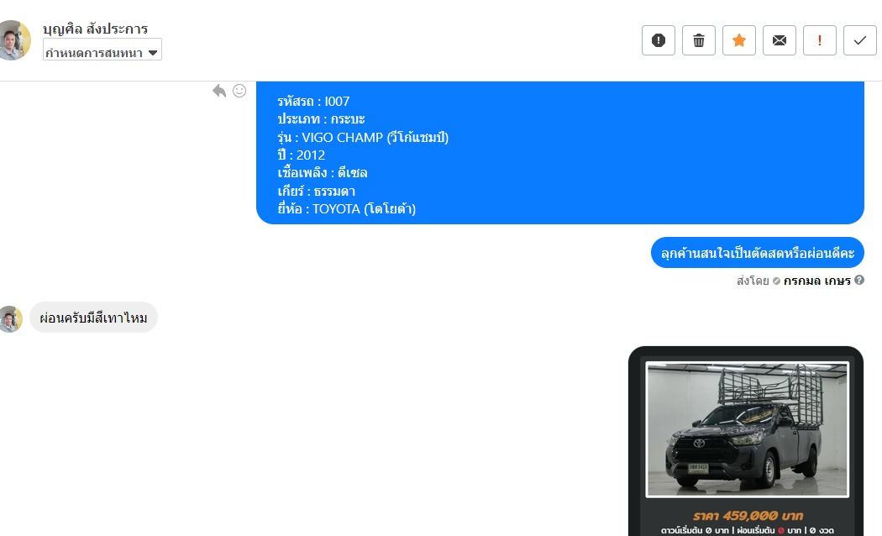This screenshot has width=882, height=536.
Task: Click the small gray badge after ส่งโดย
Action: 776,281
